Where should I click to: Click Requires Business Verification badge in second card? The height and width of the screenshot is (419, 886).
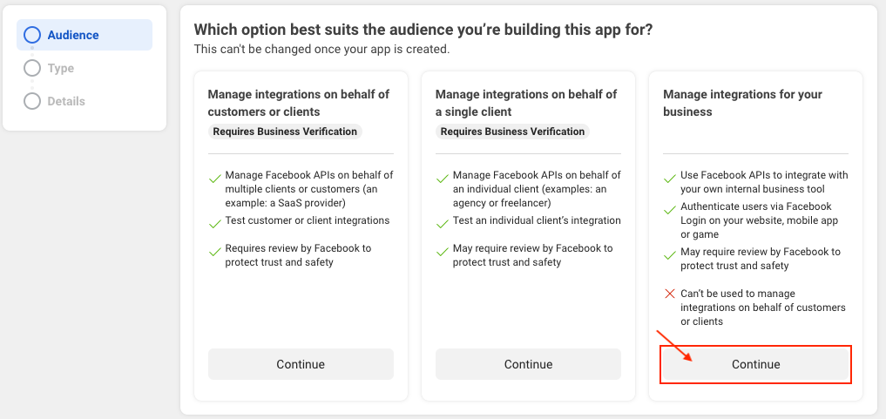(x=512, y=132)
